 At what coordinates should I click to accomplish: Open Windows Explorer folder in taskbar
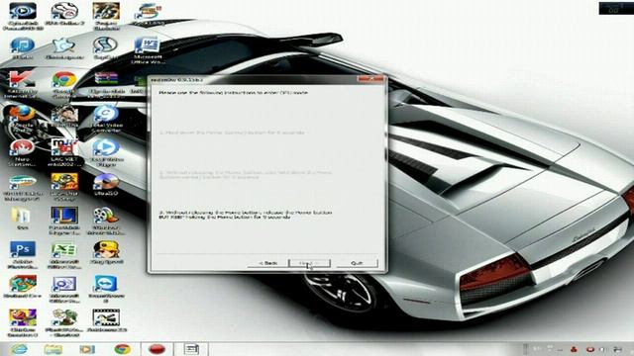53,349
